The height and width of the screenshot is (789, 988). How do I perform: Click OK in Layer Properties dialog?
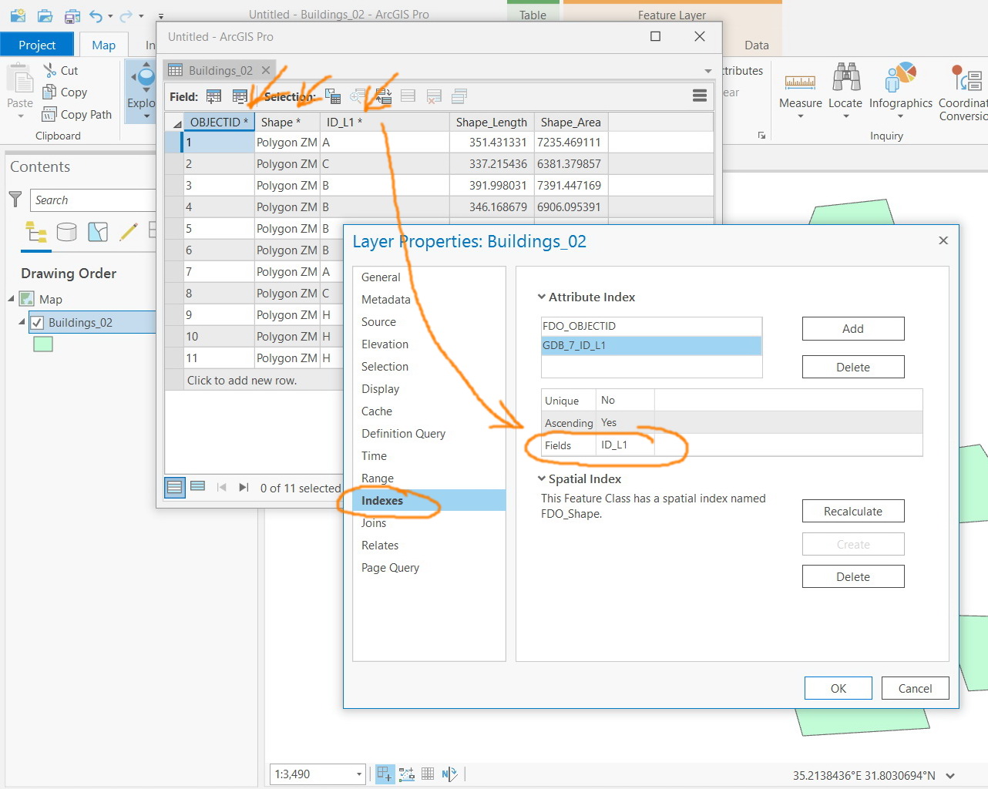coord(838,689)
